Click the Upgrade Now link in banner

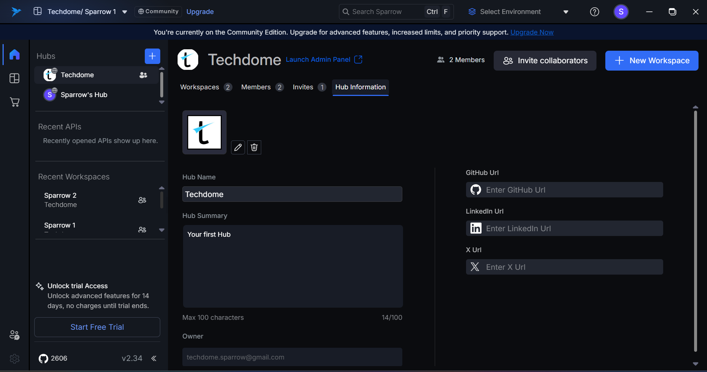tap(532, 32)
